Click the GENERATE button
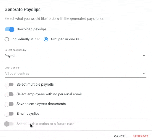This screenshot has width=152, height=140. [x=140, y=136]
